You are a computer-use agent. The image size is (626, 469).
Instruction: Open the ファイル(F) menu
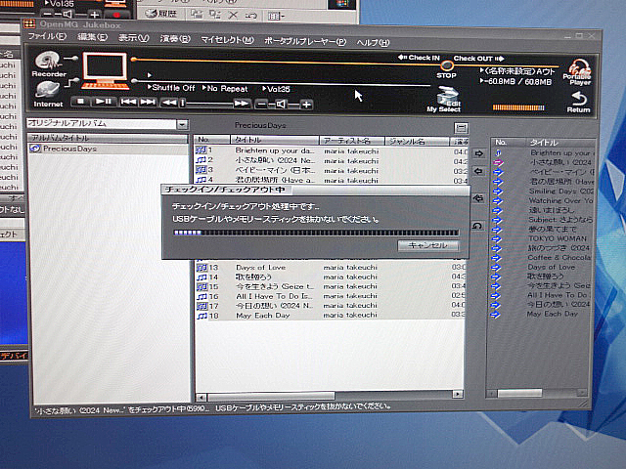(x=47, y=36)
